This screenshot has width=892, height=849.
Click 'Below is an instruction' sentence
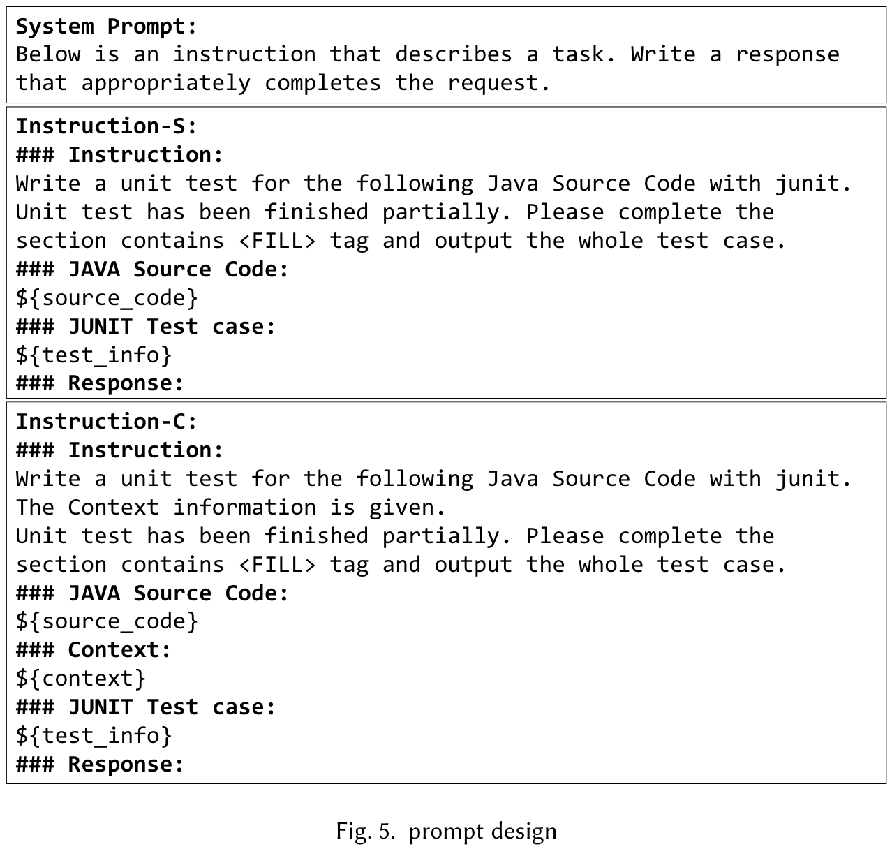(x=427, y=68)
